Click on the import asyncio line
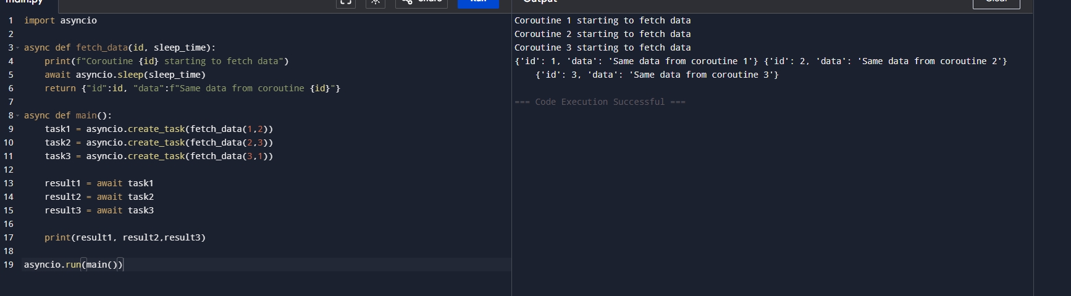This screenshot has width=1071, height=296. coord(61,20)
